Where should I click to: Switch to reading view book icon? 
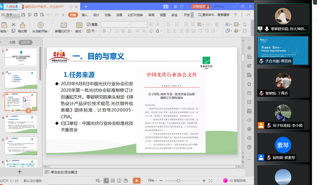pyautogui.click(x=119, y=181)
